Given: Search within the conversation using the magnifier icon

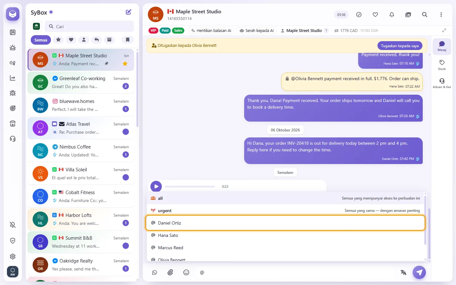Looking at the screenshot, I should click(x=425, y=15).
